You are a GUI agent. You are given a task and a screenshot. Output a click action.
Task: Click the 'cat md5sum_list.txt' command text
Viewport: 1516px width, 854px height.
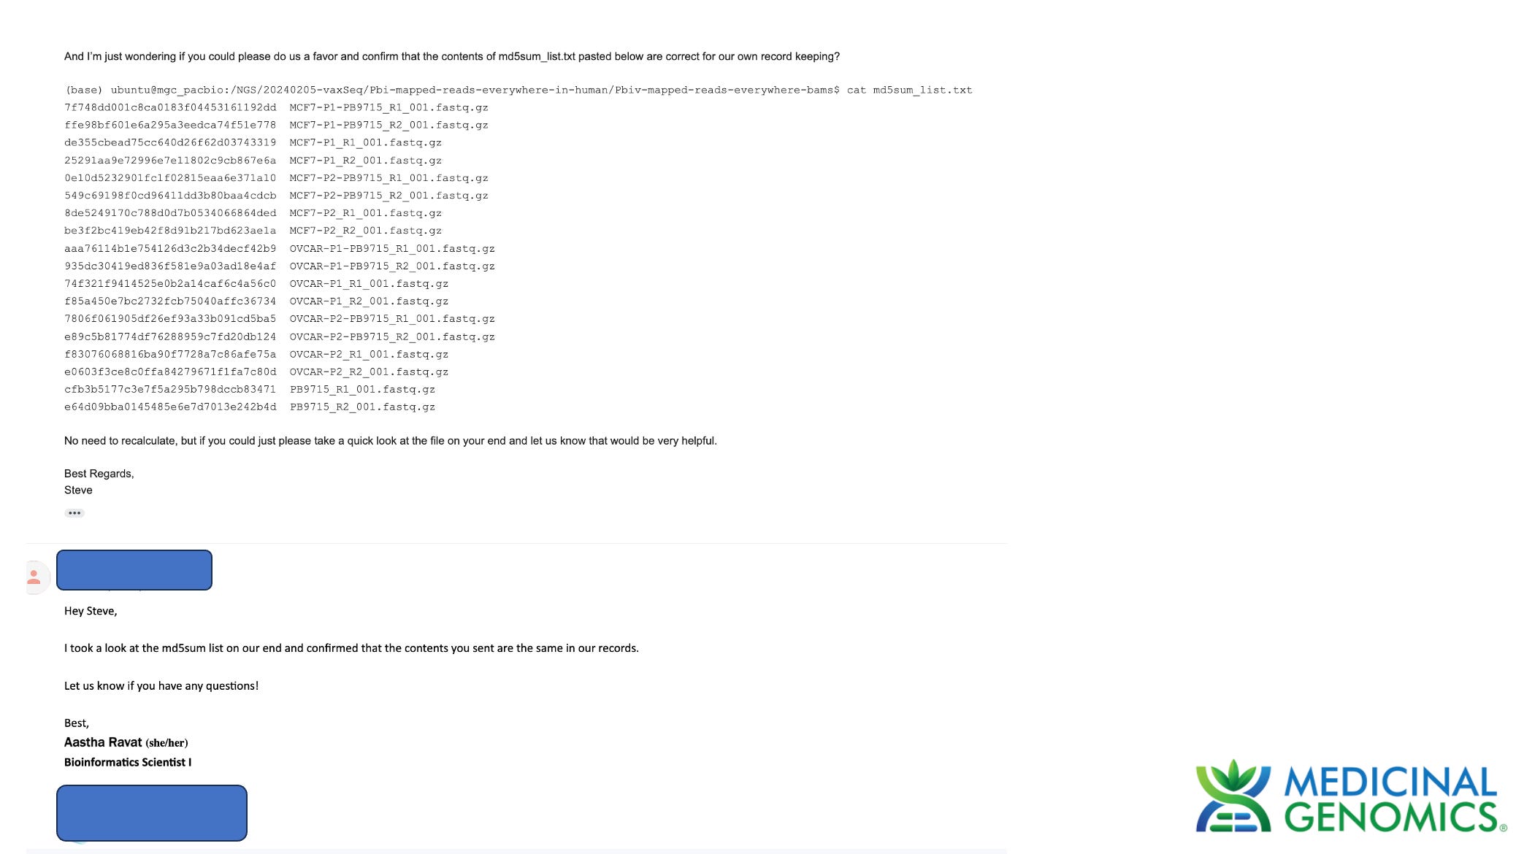909,90
